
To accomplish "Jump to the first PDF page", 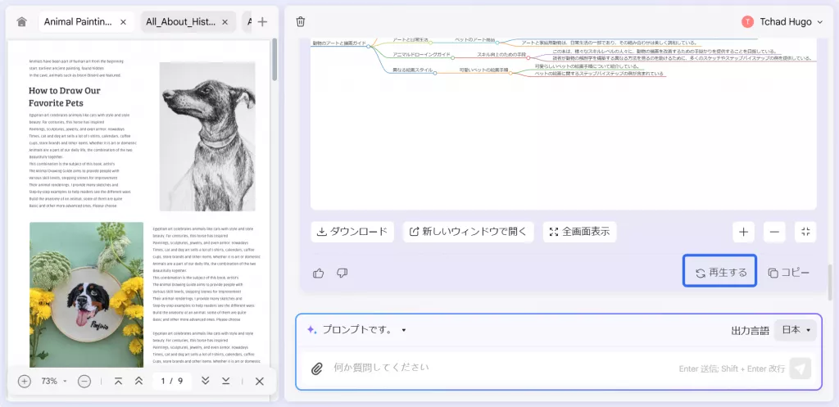I will [118, 382].
